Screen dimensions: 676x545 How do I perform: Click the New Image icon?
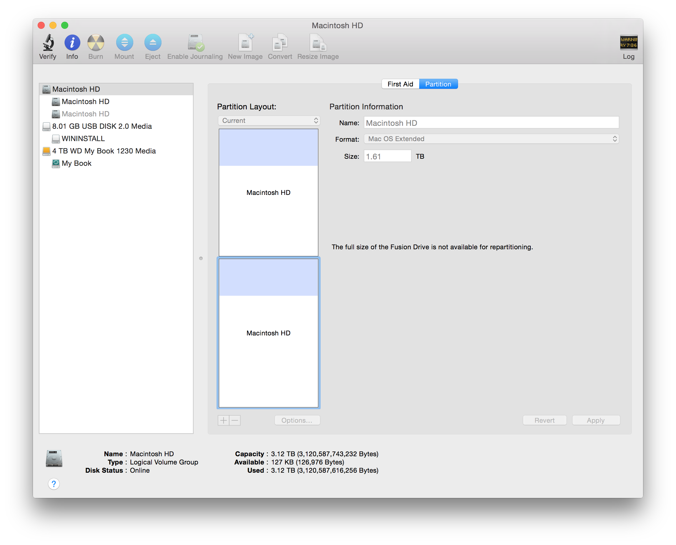click(245, 43)
